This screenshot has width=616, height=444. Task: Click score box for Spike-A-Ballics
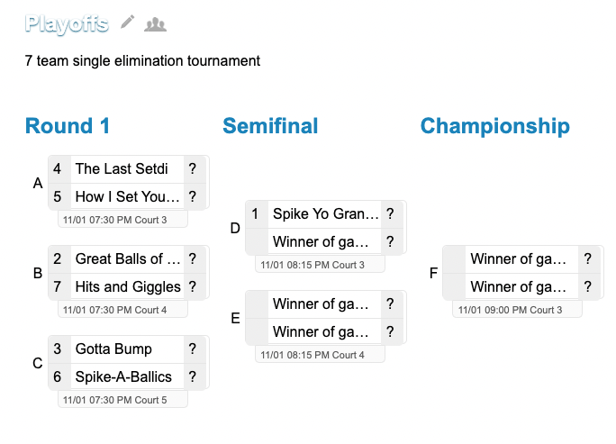193,376
